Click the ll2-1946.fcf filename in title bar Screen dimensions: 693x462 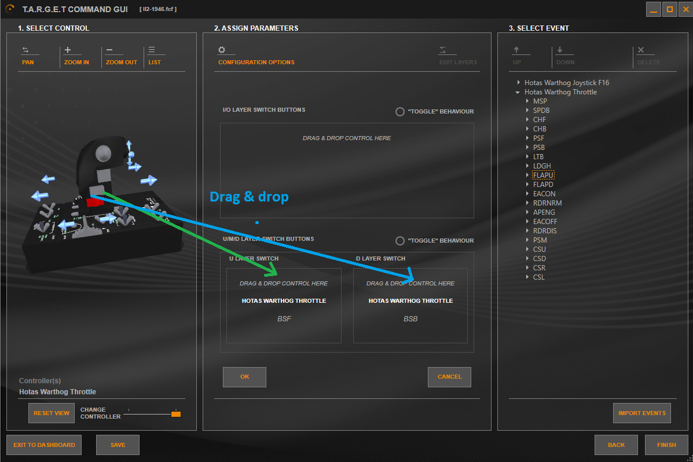(158, 9)
